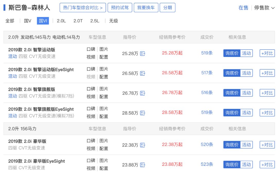The height and width of the screenshot is (173, 278).
Task: Select the 全部 filter tab
Action: click(x=10, y=21)
